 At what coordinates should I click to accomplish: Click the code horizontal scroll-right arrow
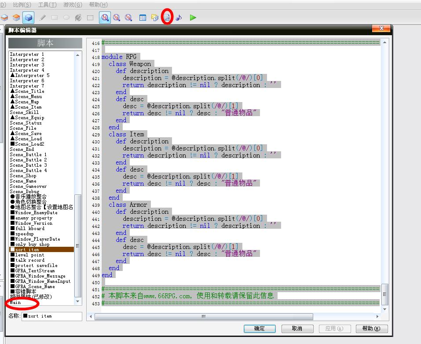[377, 317]
